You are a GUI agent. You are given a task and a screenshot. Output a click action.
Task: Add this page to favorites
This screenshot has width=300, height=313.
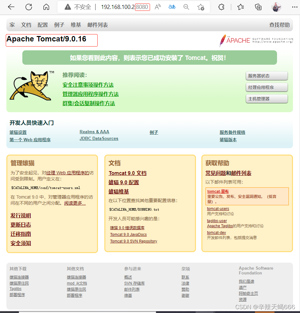pos(201,7)
